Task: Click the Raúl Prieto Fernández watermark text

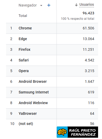Action: point(83,132)
